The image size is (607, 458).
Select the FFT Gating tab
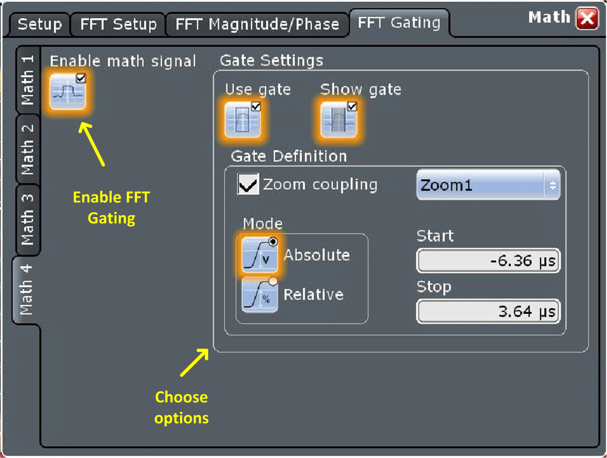pyautogui.click(x=399, y=23)
